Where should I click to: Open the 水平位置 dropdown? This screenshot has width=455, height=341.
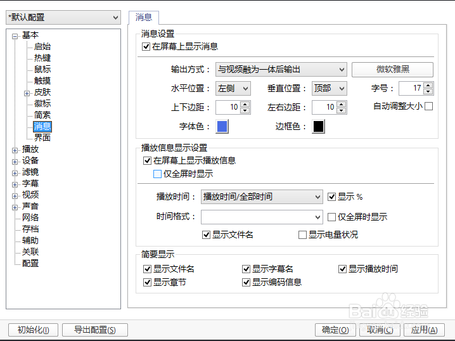(x=233, y=88)
